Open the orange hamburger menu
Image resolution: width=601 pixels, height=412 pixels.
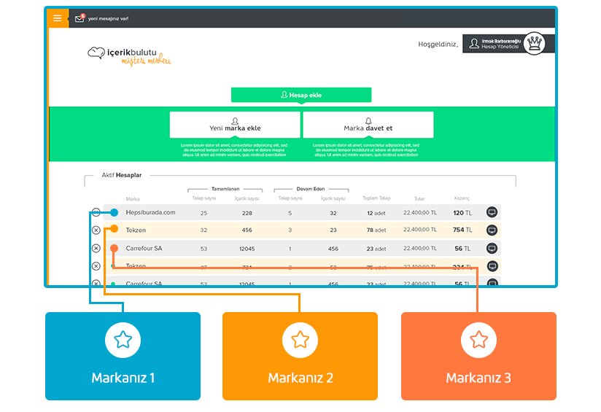click(58, 18)
